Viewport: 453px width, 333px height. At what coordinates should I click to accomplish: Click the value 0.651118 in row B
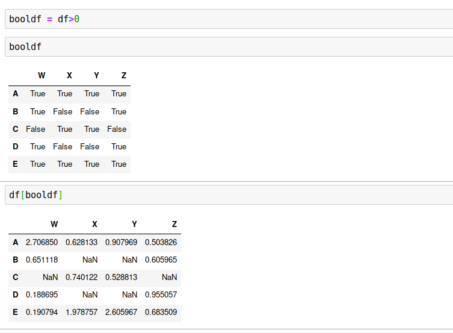click(42, 260)
